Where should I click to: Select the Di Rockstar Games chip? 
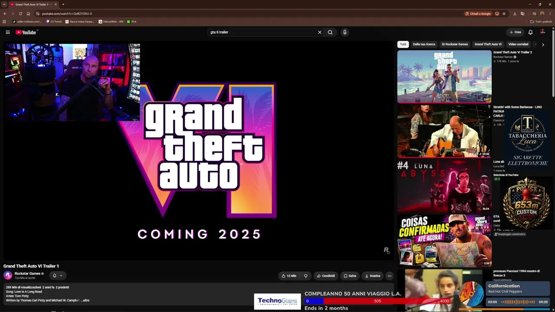(x=455, y=44)
